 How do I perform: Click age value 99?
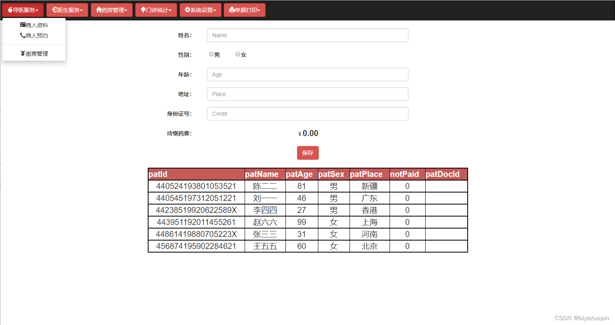click(301, 222)
